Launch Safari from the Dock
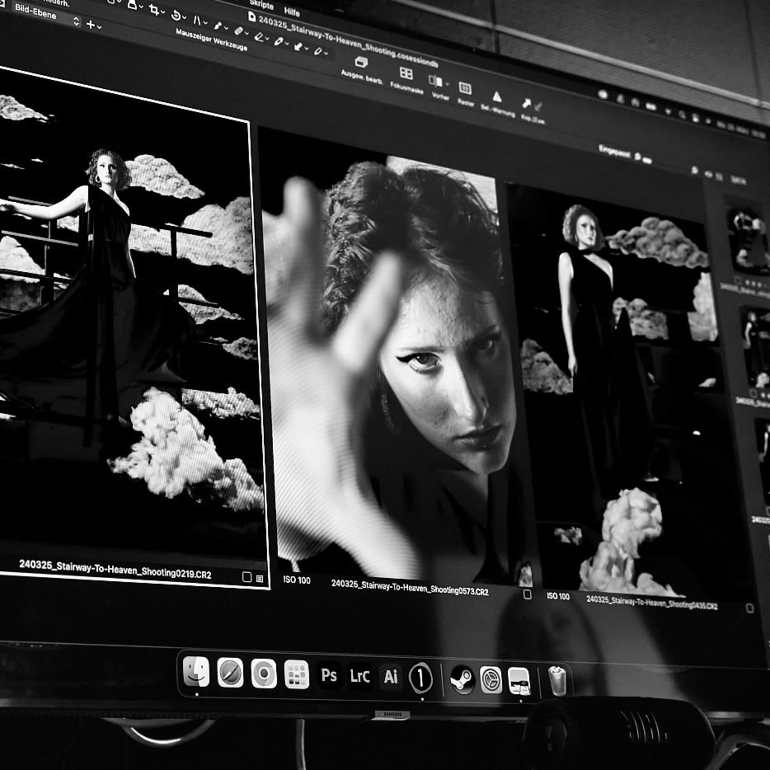 click(230, 673)
